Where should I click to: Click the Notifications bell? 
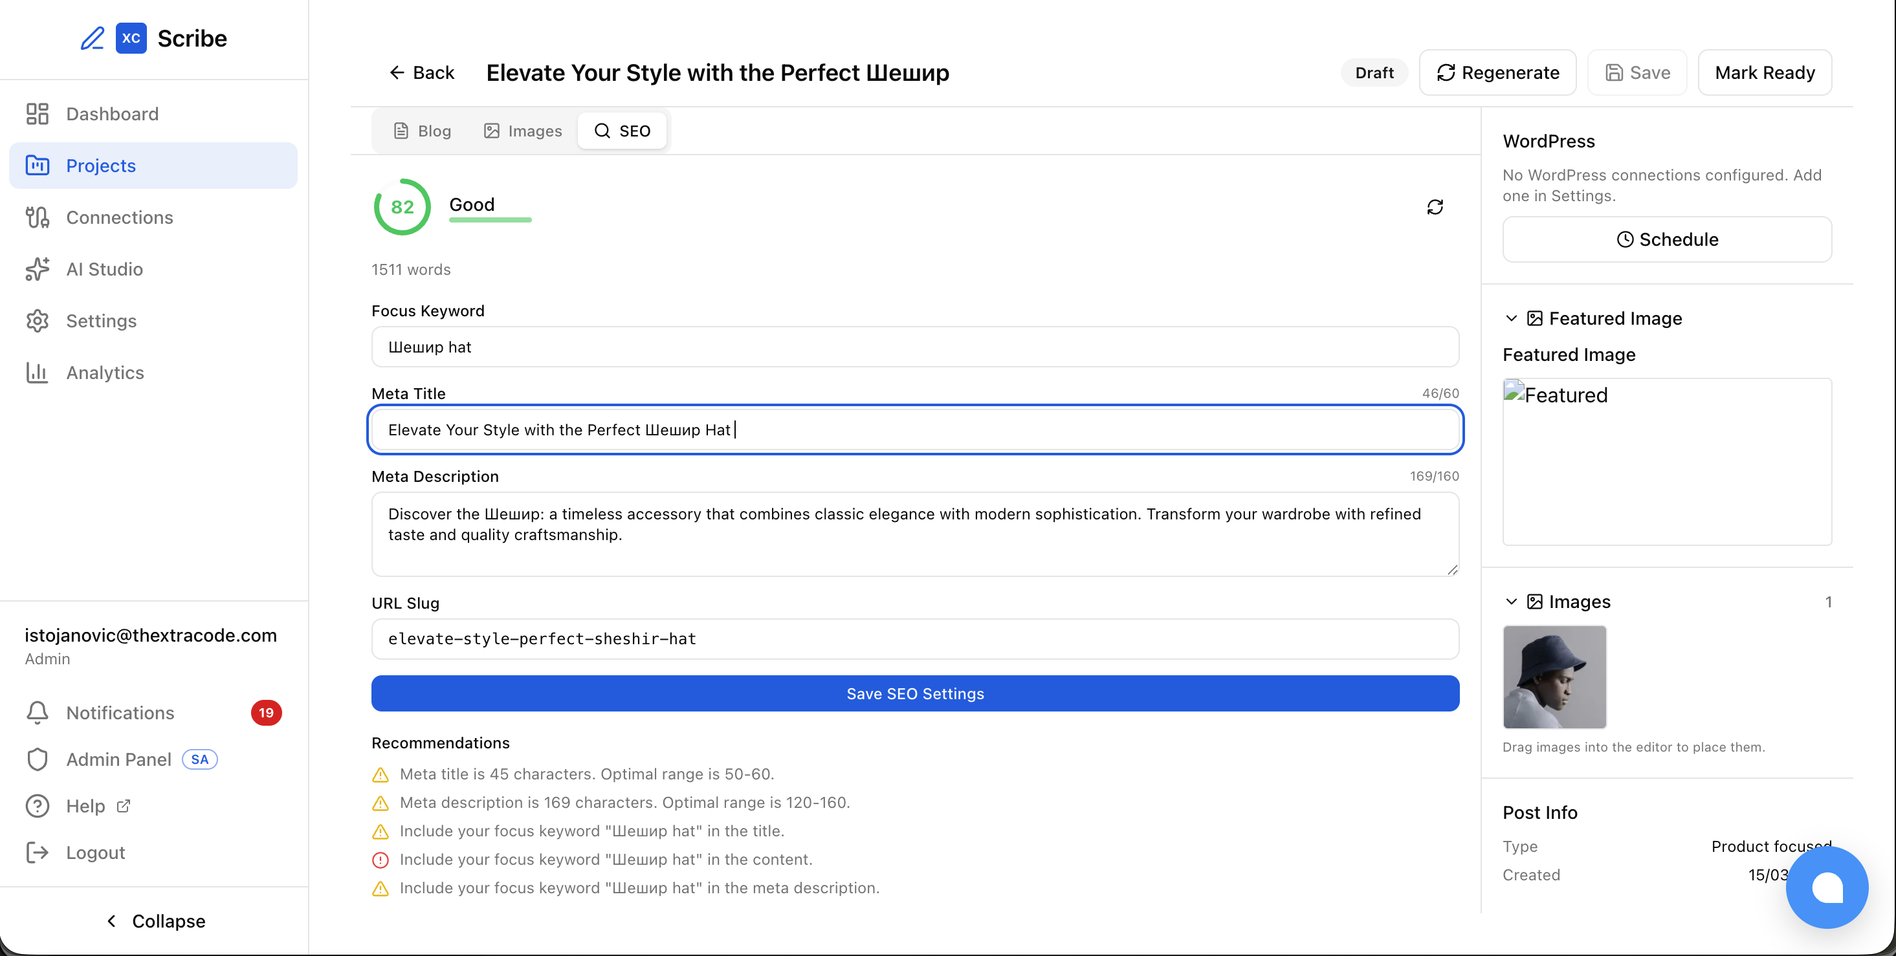pos(38,712)
